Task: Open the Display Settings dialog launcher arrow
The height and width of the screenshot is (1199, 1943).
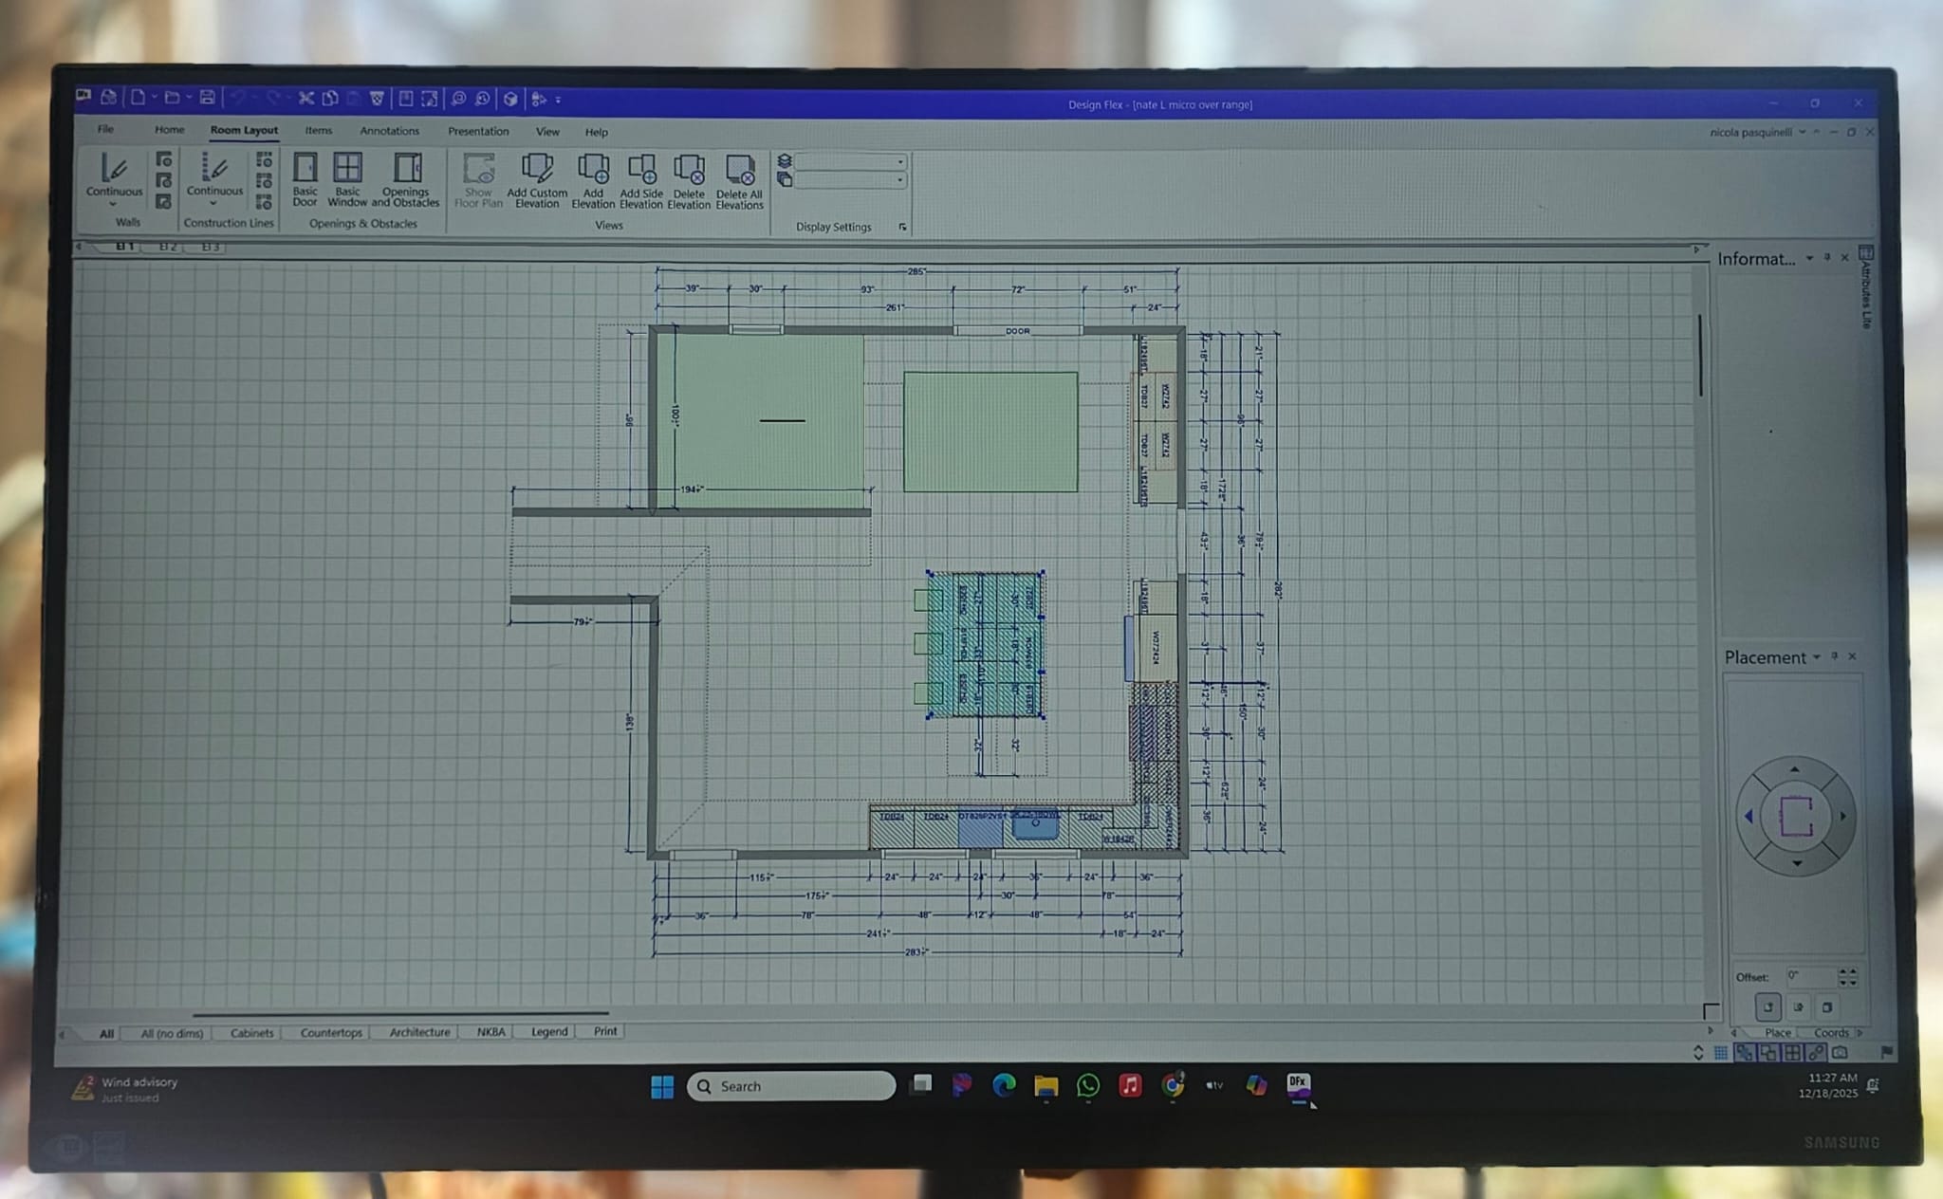Action: [903, 228]
